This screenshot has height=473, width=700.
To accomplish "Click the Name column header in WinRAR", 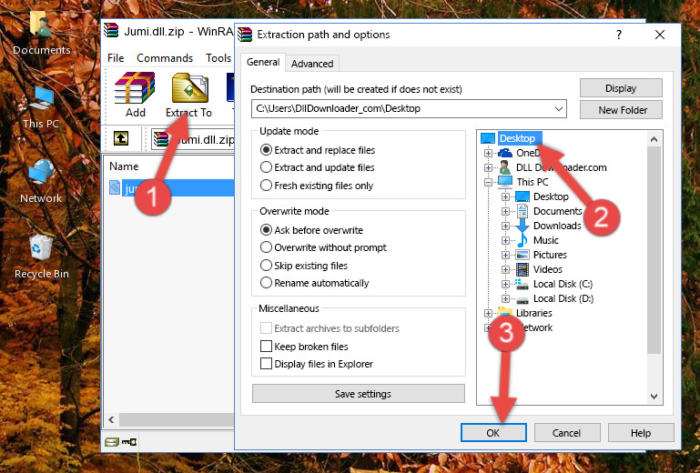I will click(x=124, y=166).
